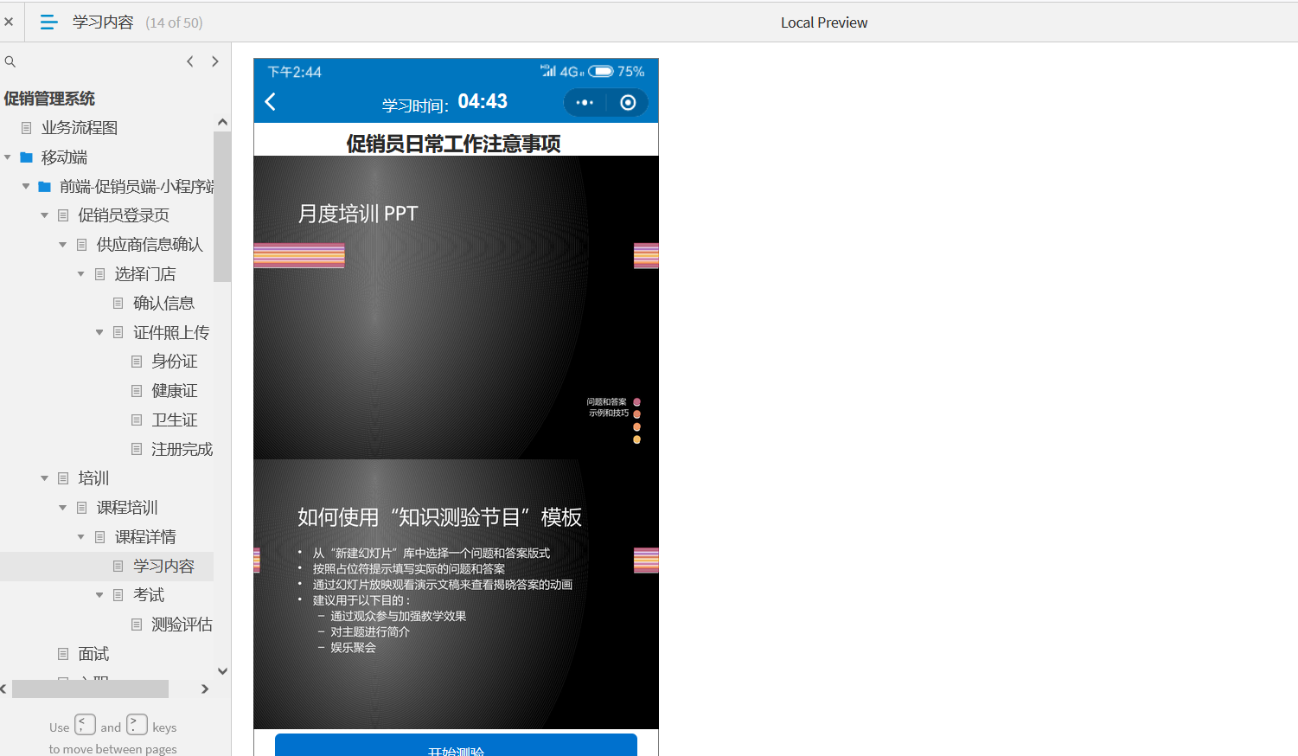Open the 培训 page
This screenshot has width=1298, height=756.
tap(93, 478)
